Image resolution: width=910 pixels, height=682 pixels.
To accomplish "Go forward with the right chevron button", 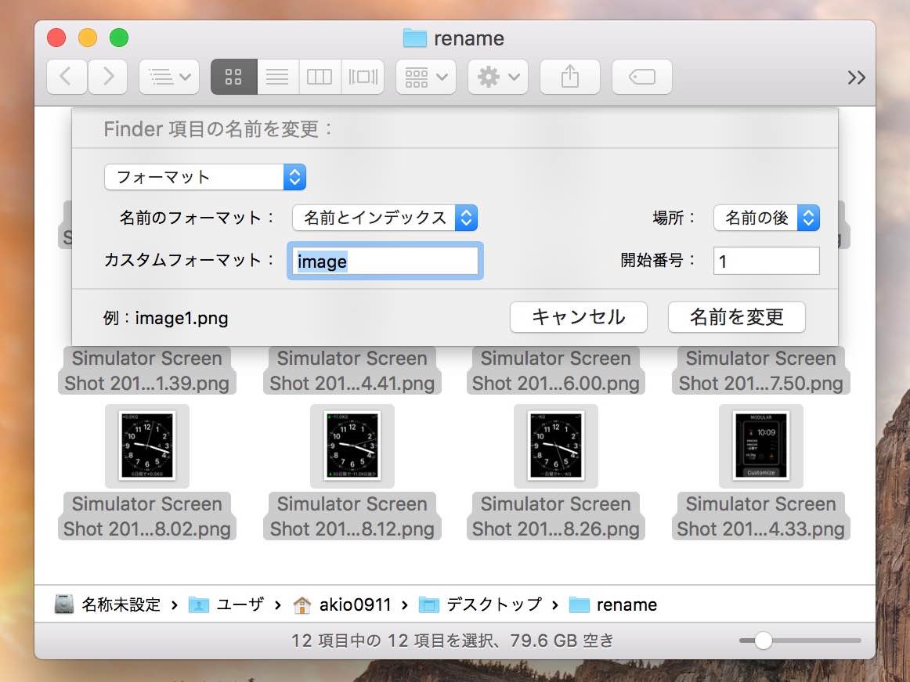I will pos(108,77).
